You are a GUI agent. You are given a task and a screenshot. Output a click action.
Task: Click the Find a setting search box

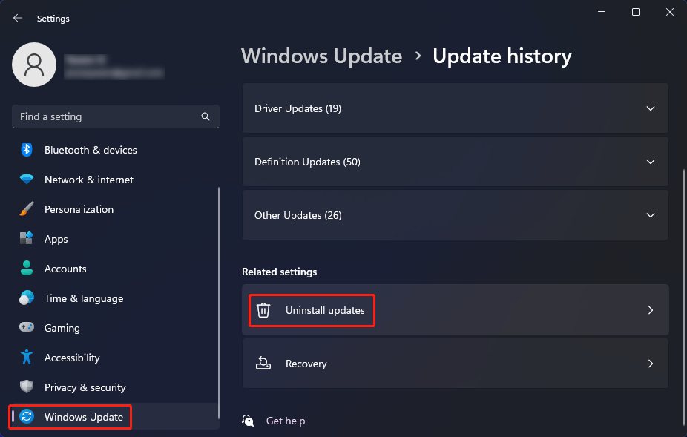(108, 116)
